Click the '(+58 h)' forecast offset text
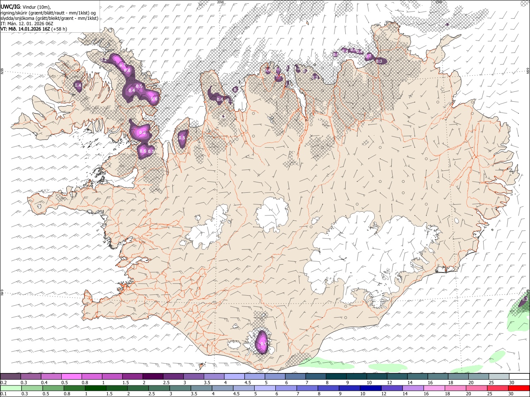530x397 pixels. pos(60,29)
